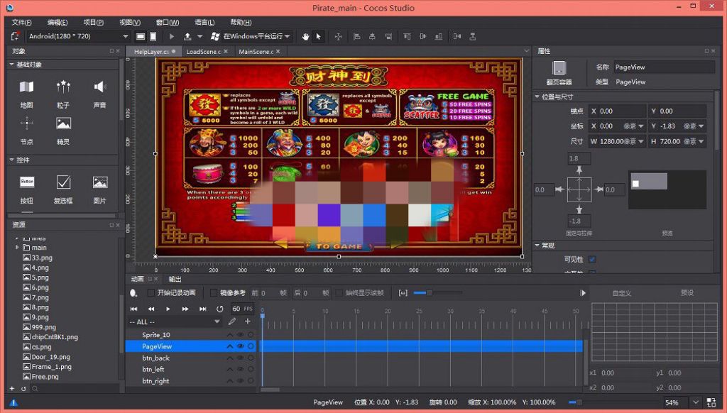Viewport: 727px width, 413px height.
Task: Toggle the eye icon for btn_left
Action: click(240, 370)
